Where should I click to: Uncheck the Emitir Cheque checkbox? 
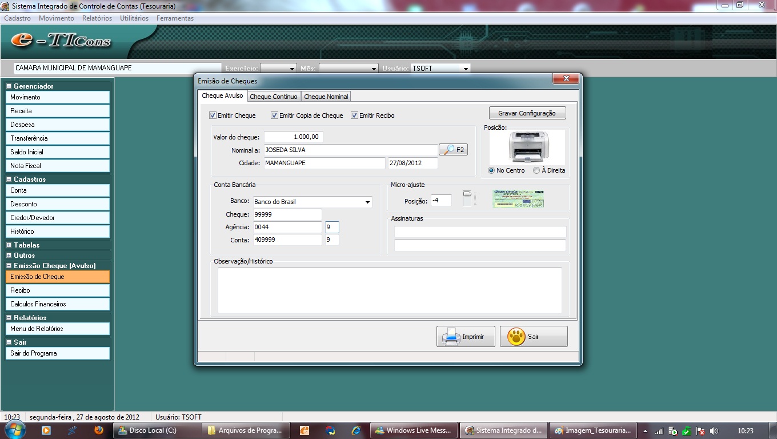(x=213, y=115)
